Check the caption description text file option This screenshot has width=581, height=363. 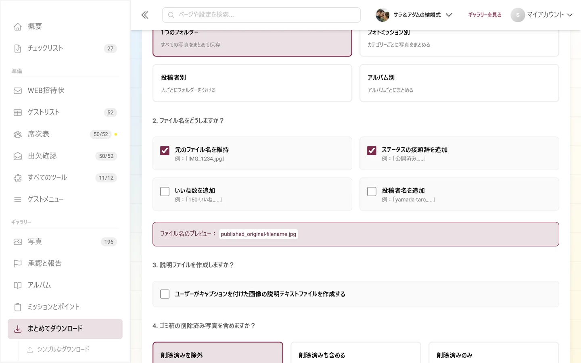pyautogui.click(x=165, y=294)
